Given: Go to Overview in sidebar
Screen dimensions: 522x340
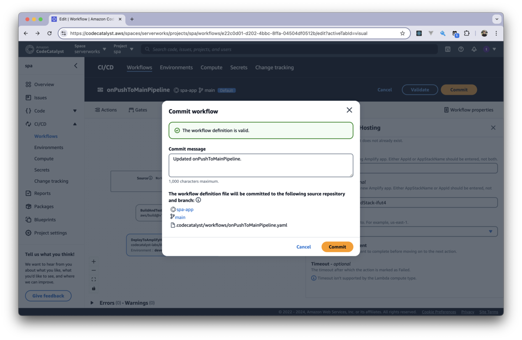Looking at the screenshot, I should (44, 84).
